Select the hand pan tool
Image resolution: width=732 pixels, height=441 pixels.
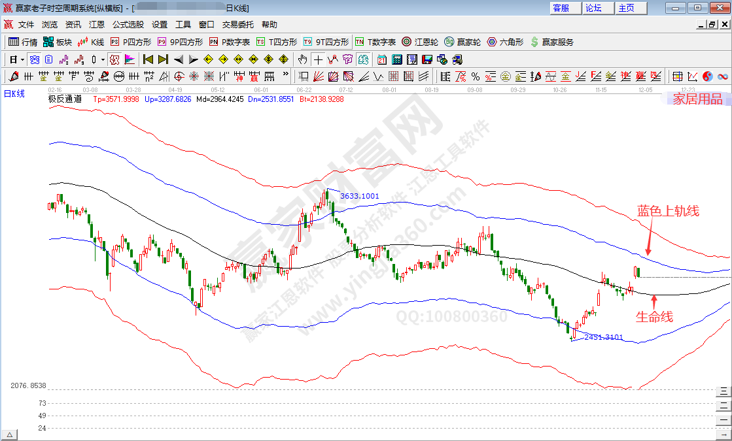(303, 59)
